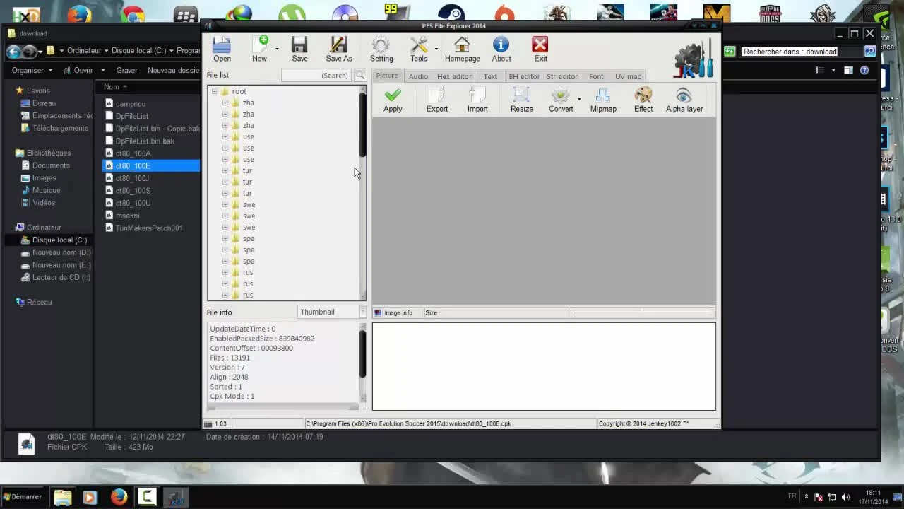Expand the Tools dropdown arrow
This screenshot has width=904, height=509.
pos(436,49)
